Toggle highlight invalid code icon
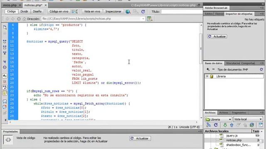Screen dimensions: 266x149 coord(5,82)
